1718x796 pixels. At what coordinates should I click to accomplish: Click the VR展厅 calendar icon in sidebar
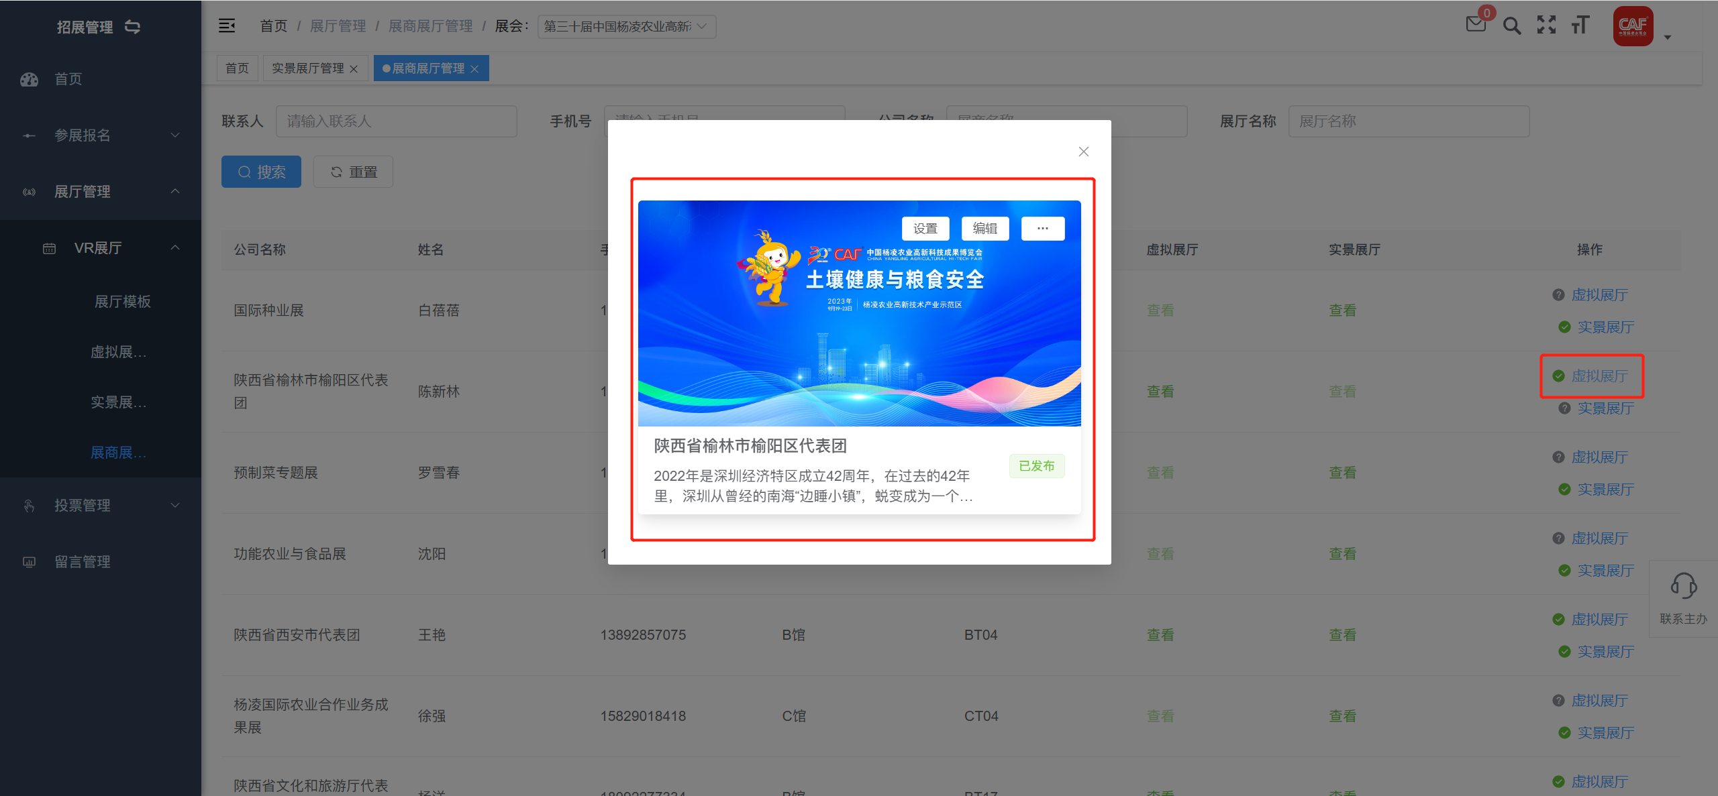tap(49, 249)
